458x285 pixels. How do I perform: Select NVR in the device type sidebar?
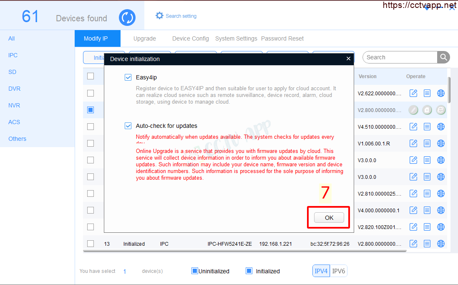(x=14, y=105)
